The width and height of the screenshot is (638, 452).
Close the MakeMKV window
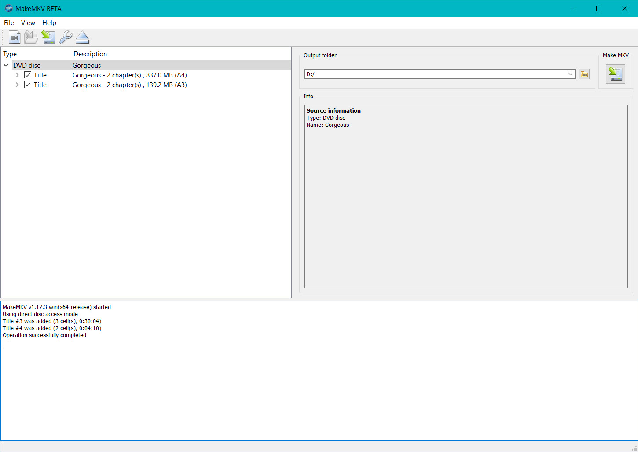tap(625, 8)
